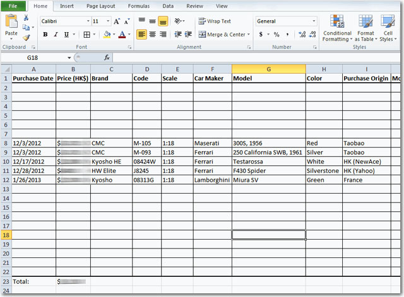Screen dimensions: 404x297
Task: Click the Orientation text angle icon
Action: click(x=178, y=21)
